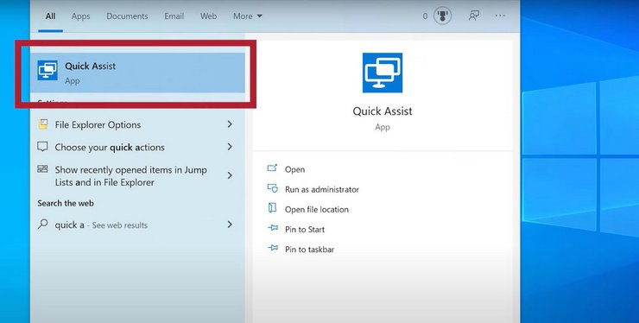Click the large Quick Assist preview icon
Viewport: 639px width, 323px height.
click(x=383, y=73)
